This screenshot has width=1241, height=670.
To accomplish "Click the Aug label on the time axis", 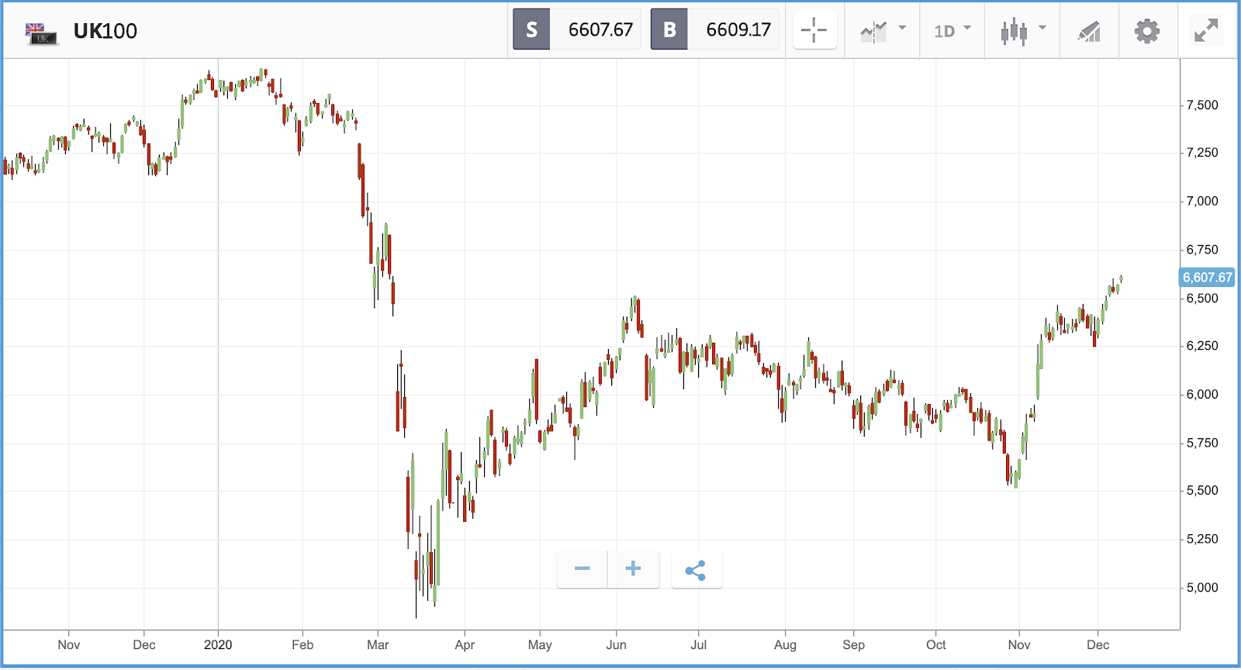I will [x=785, y=644].
